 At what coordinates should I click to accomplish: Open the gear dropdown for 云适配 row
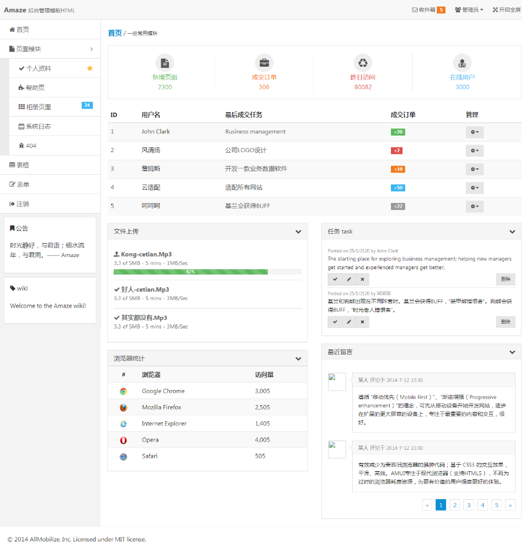tap(474, 187)
